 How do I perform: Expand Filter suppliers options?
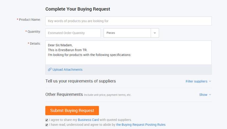(198, 81)
